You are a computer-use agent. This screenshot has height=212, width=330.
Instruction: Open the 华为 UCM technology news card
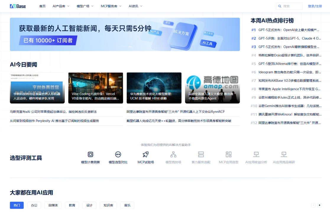click(x=154, y=88)
